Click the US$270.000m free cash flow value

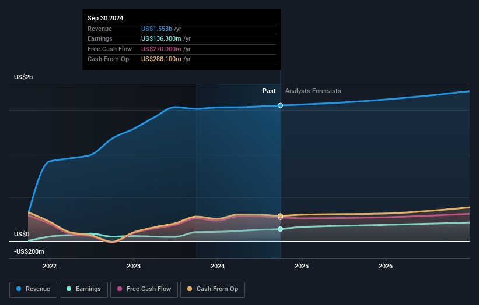point(161,49)
